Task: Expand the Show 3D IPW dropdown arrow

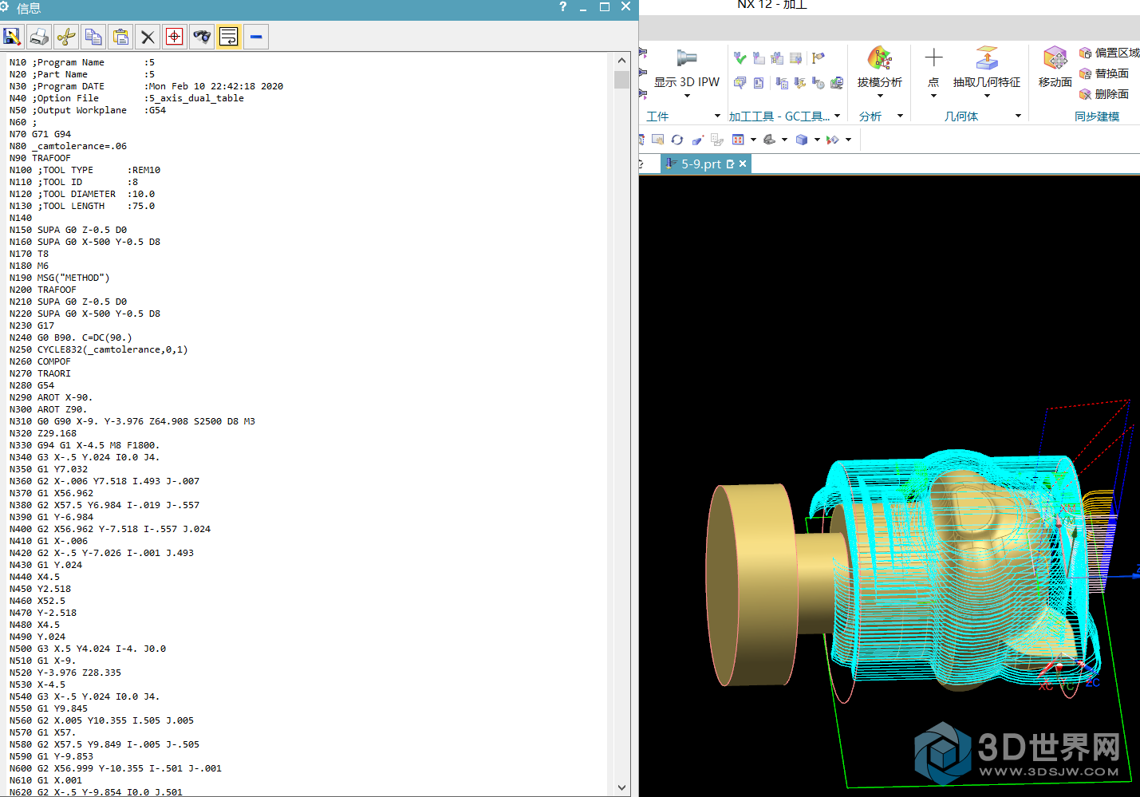Action: coord(687,96)
